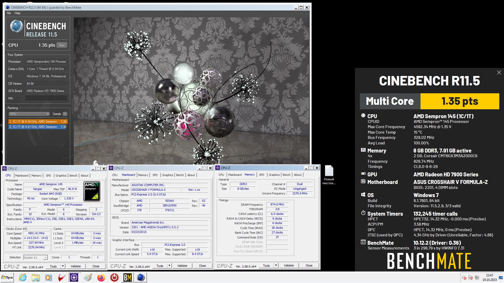Open Windows Explorer folder icon in taskbar
The height and width of the screenshot is (283, 504).
click(x=36, y=277)
